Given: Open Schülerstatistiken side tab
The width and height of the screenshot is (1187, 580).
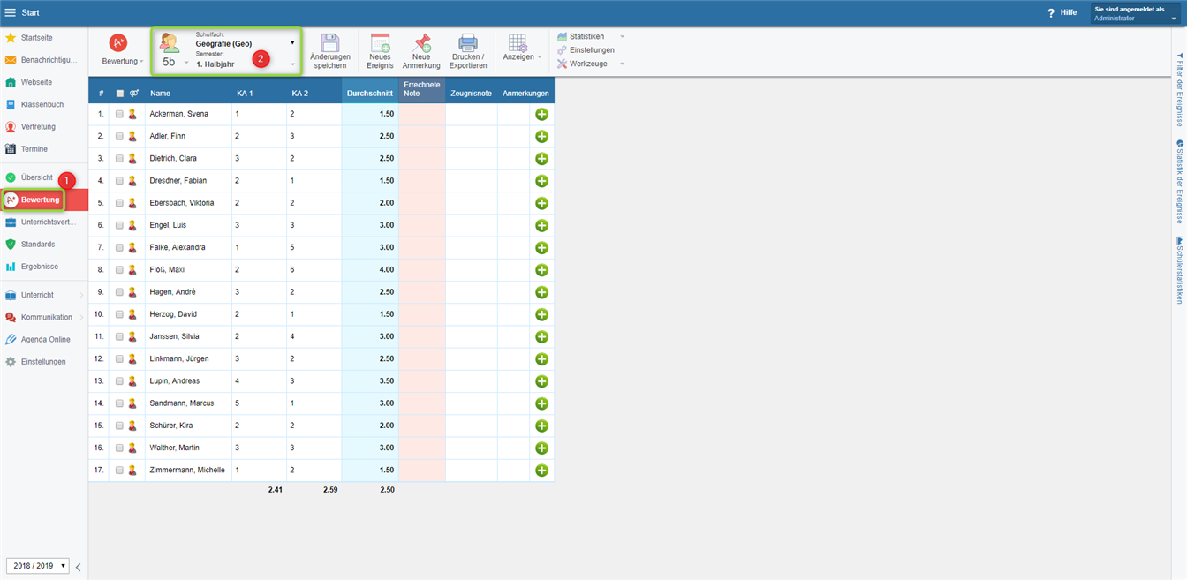Looking at the screenshot, I should point(1179,270).
